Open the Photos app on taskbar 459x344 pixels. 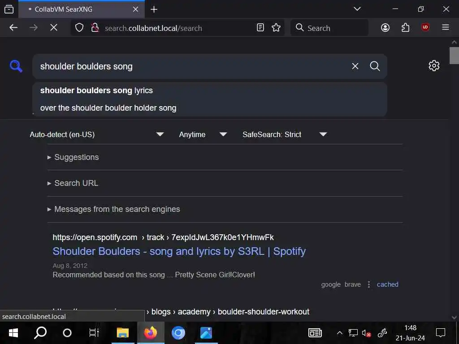click(206, 333)
